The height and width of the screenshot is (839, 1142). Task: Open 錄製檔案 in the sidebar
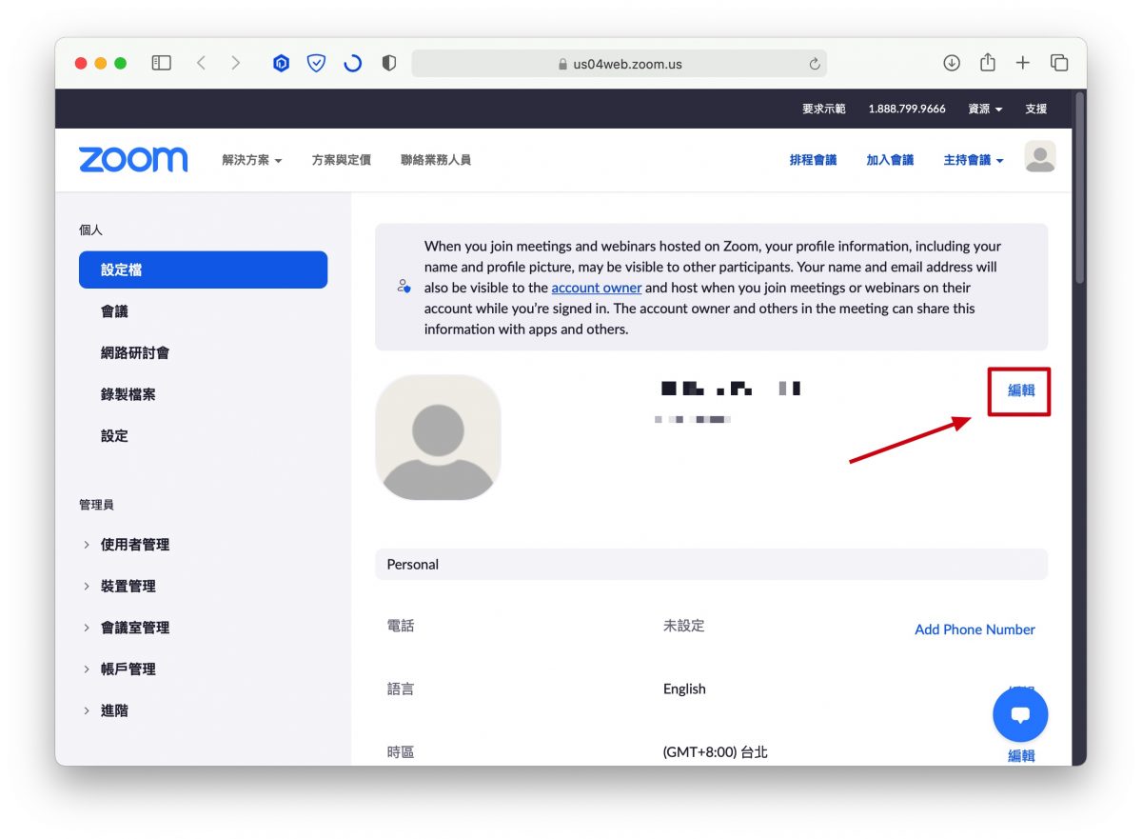point(128,394)
